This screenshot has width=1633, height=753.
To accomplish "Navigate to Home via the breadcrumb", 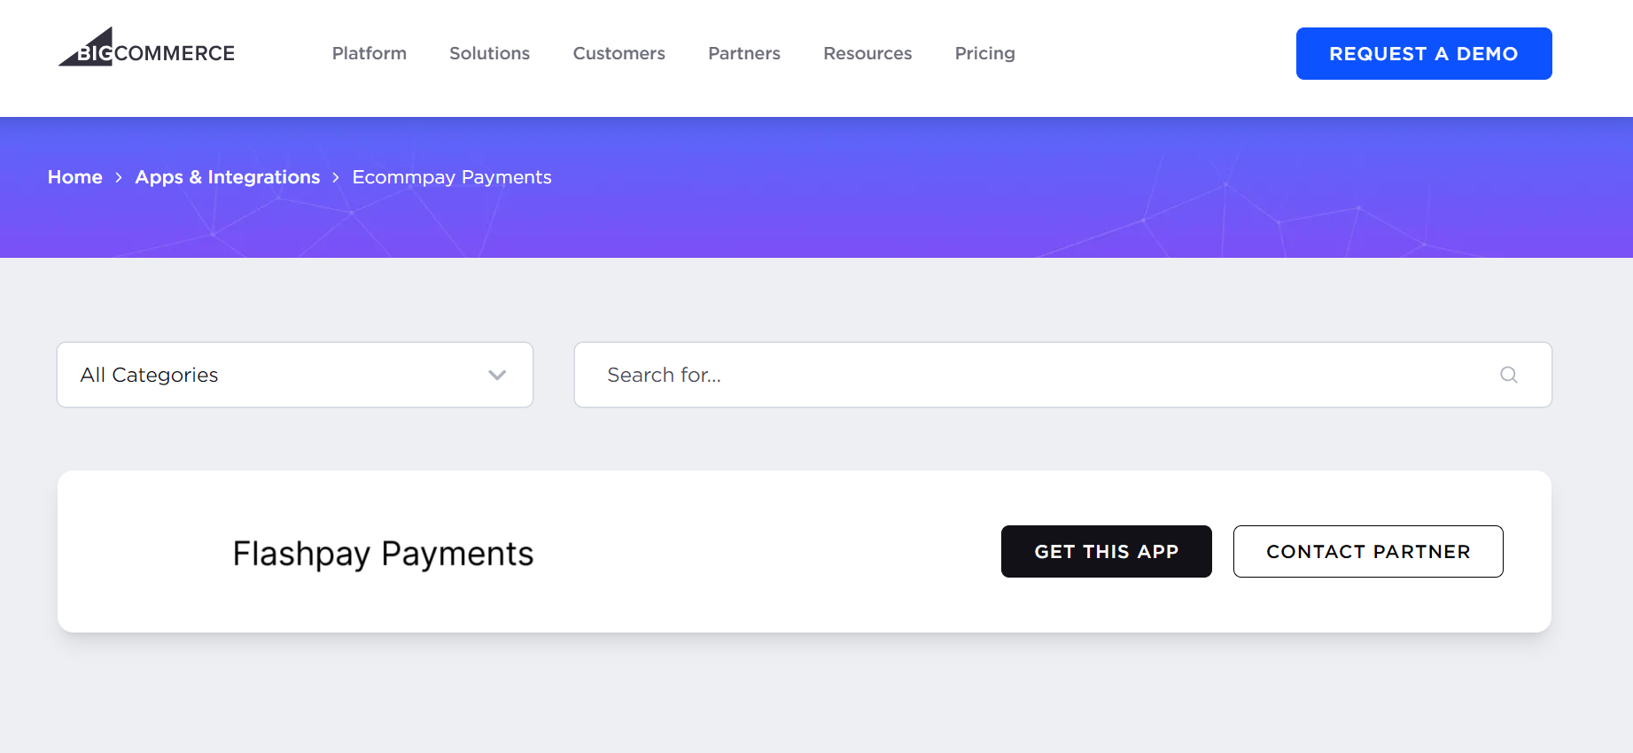I will [x=75, y=177].
